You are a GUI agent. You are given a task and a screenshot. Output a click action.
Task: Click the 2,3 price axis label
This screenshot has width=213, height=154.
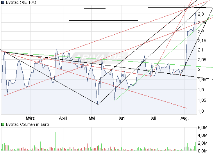pyautogui.click(x=201, y=14)
